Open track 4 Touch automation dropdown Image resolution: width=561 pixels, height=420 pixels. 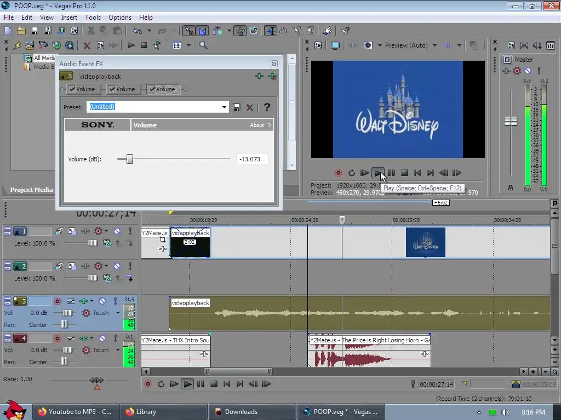click(118, 350)
